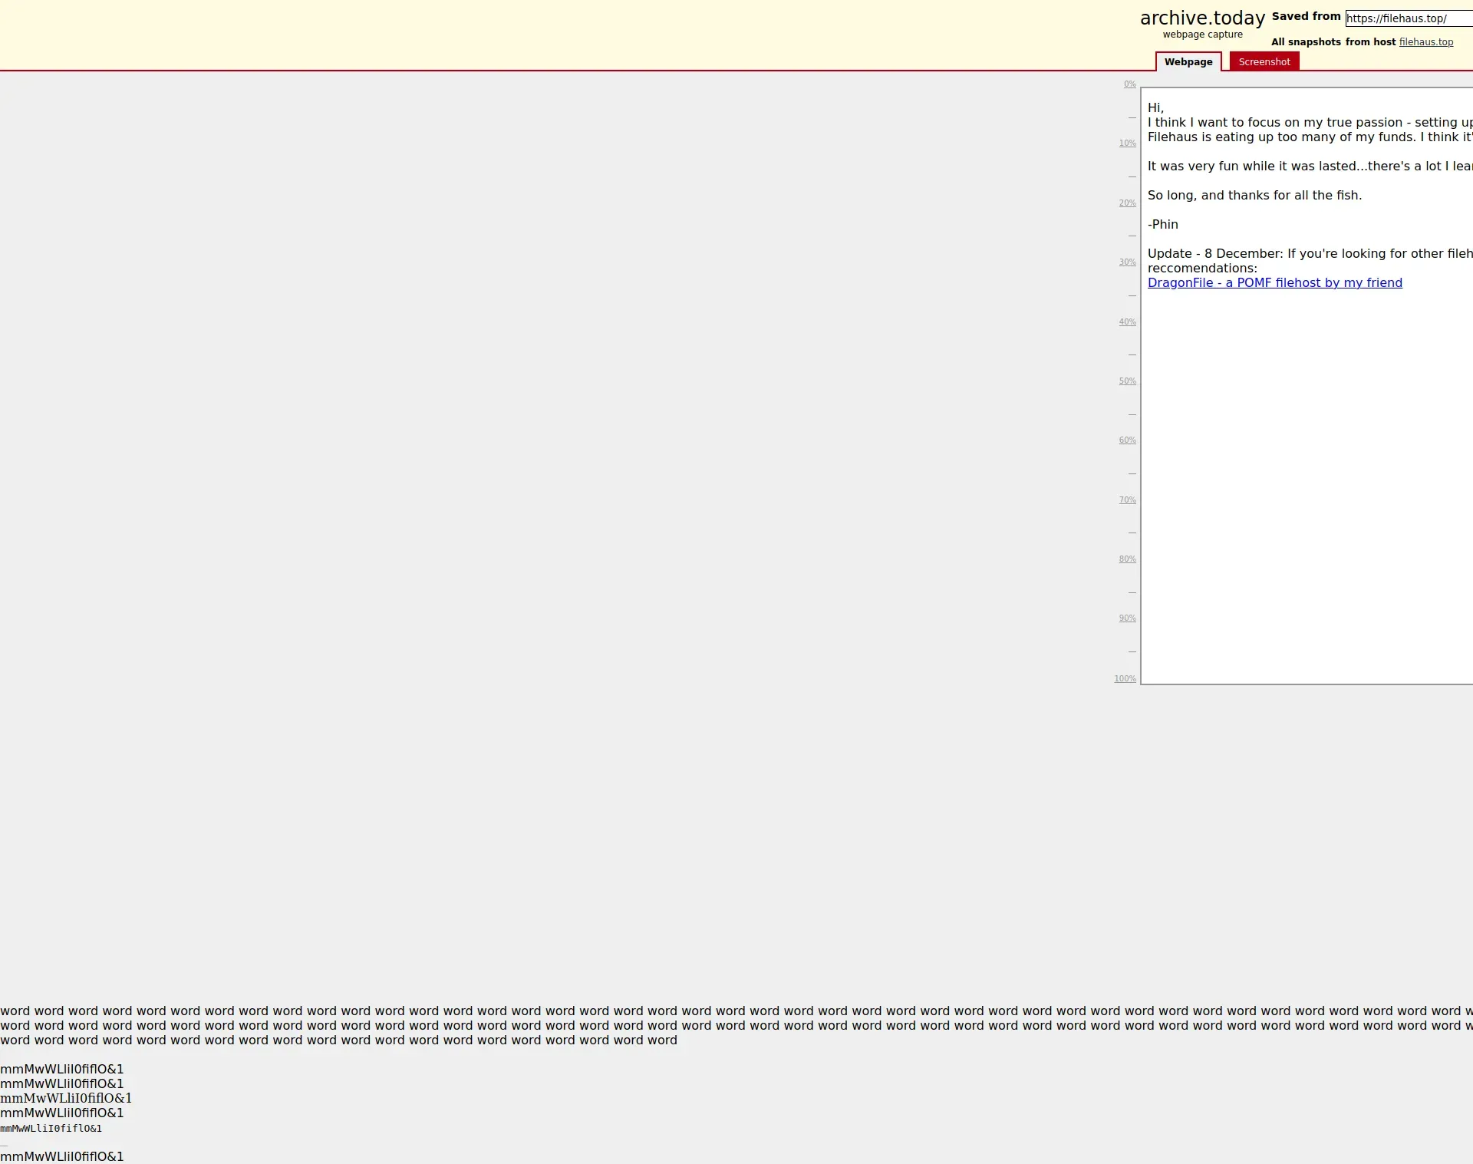The height and width of the screenshot is (1164, 1473).
Task: Switch to the Screenshot tab
Action: coord(1264,62)
